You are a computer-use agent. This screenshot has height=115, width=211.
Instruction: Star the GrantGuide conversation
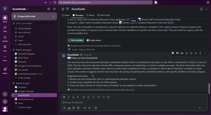pos(63,9)
